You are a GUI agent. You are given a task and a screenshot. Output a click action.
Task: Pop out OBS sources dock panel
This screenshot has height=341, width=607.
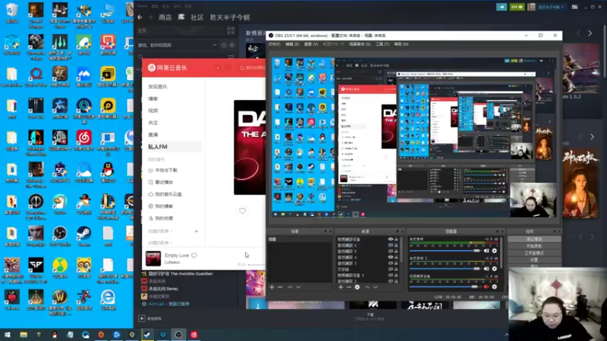398,231
